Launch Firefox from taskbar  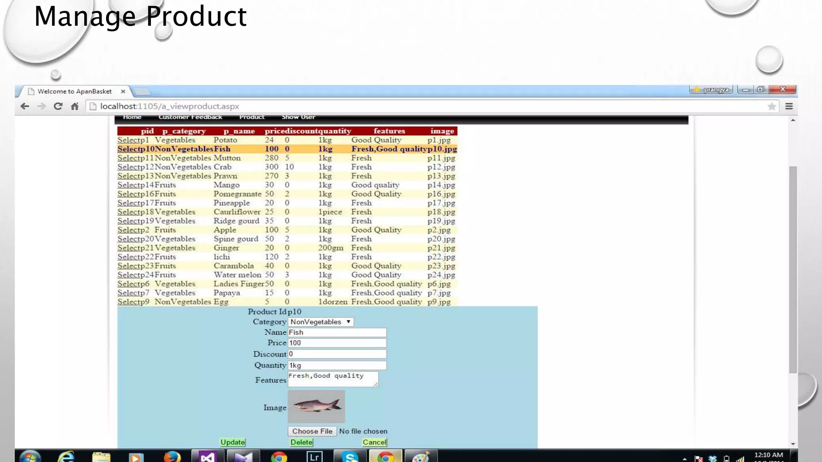[x=172, y=456]
